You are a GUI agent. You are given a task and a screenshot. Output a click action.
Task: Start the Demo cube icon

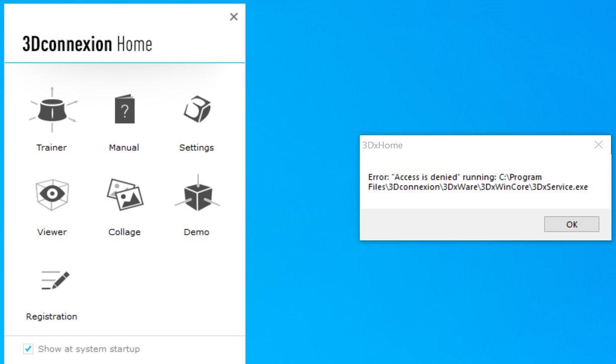point(197,193)
